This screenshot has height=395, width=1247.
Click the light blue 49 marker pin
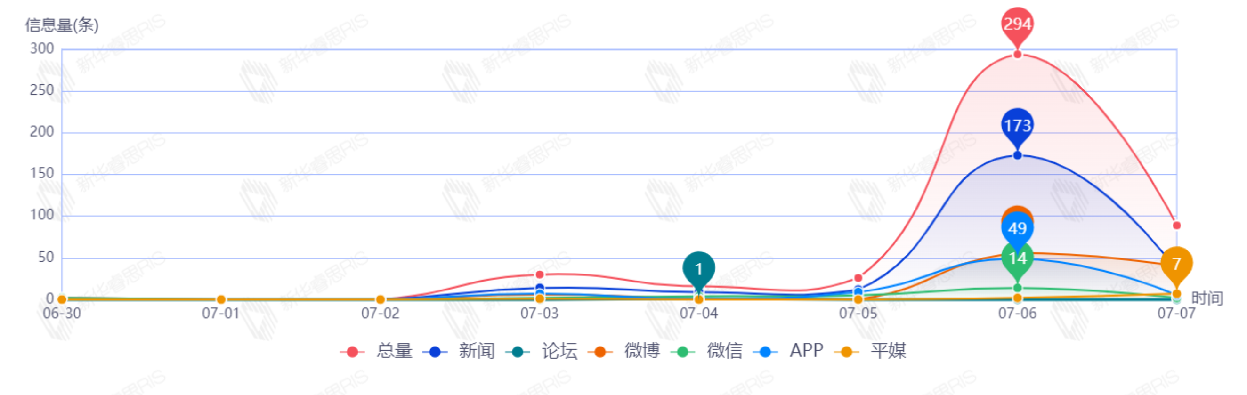click(x=1017, y=230)
